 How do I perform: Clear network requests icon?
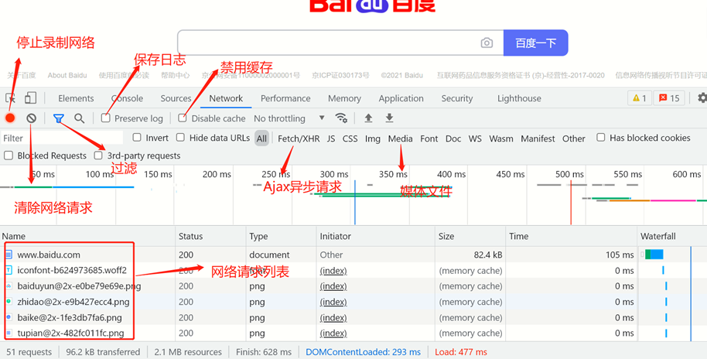pos(31,118)
